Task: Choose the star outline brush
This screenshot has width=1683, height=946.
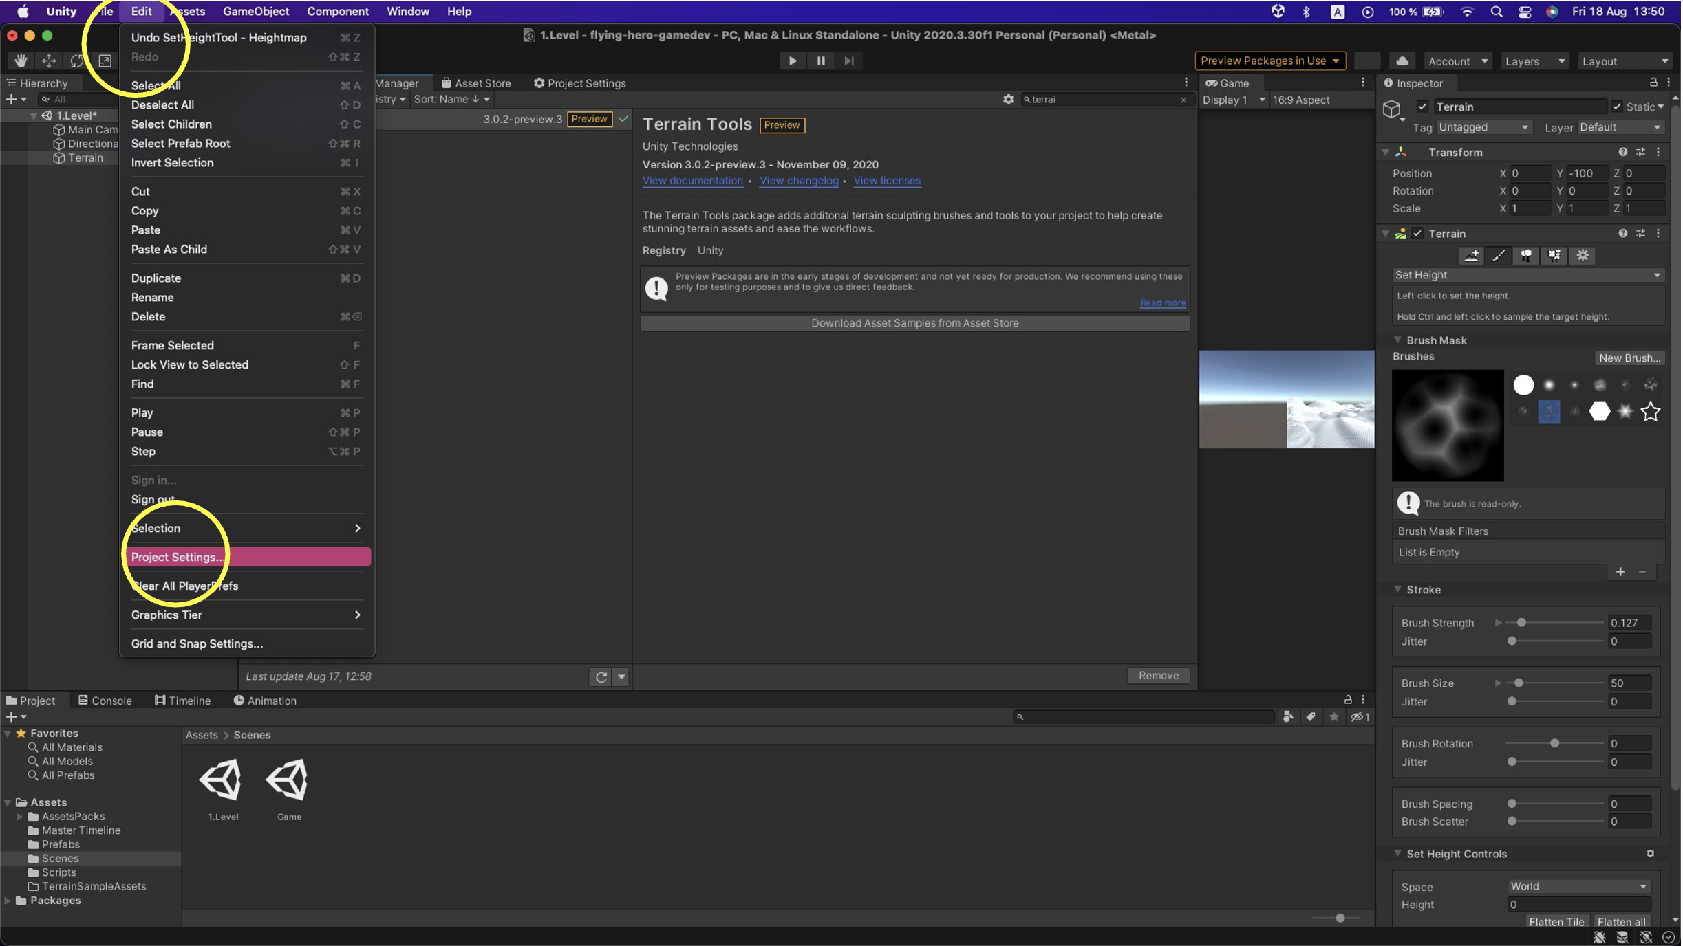Action: pyautogui.click(x=1651, y=412)
